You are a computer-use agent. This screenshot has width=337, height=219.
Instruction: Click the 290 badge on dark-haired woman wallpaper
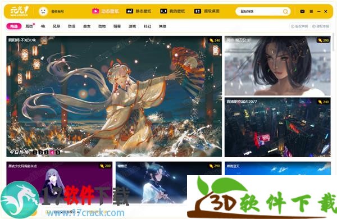point(324,40)
